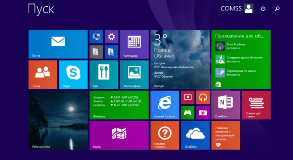Open the Погода weather tile
The width and height of the screenshot is (293, 160).
pos(180,59)
